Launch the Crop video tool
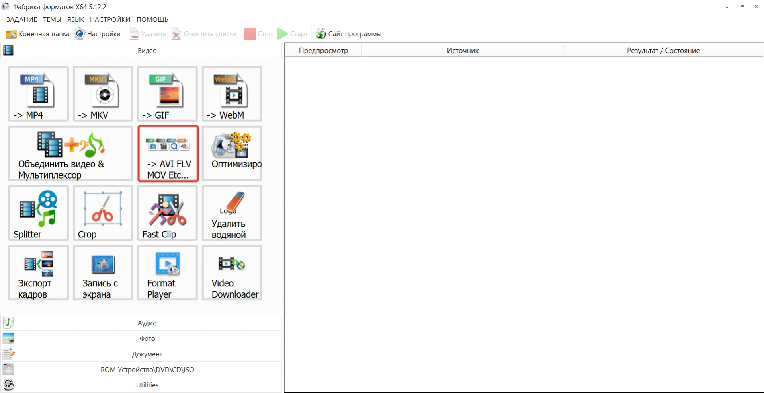The image size is (764, 393). [x=103, y=213]
